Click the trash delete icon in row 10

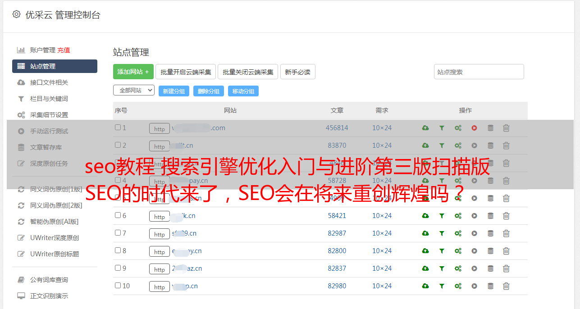coord(506,286)
